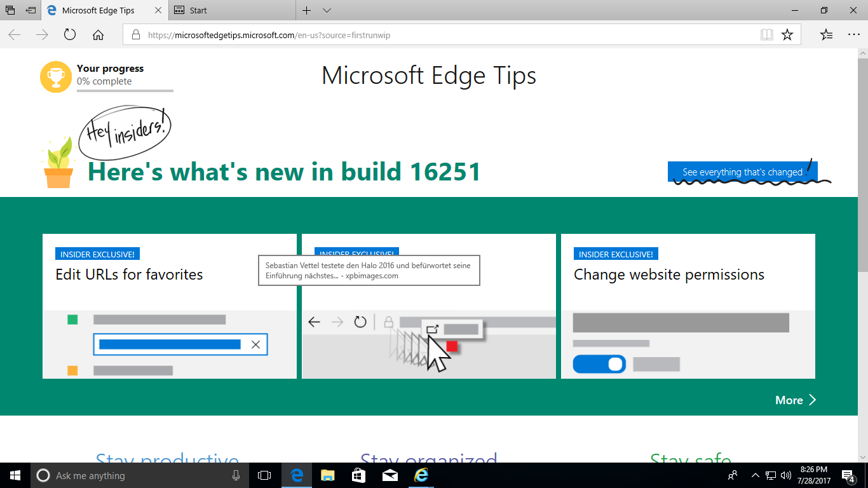
Task: Open File Explorer from taskbar
Action: 327,475
